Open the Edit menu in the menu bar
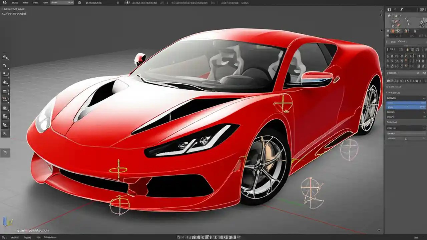The image size is (427, 240). [x=25, y=2]
